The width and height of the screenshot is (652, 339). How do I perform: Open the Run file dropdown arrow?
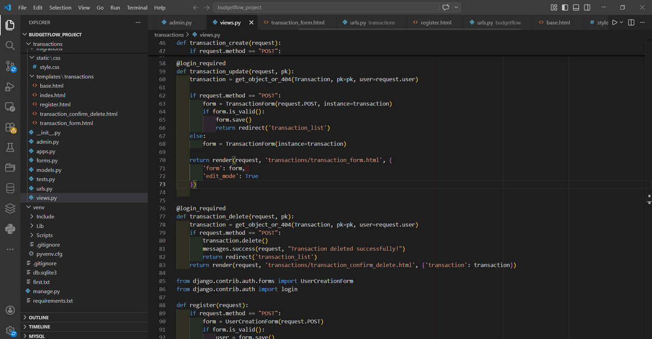point(622,23)
